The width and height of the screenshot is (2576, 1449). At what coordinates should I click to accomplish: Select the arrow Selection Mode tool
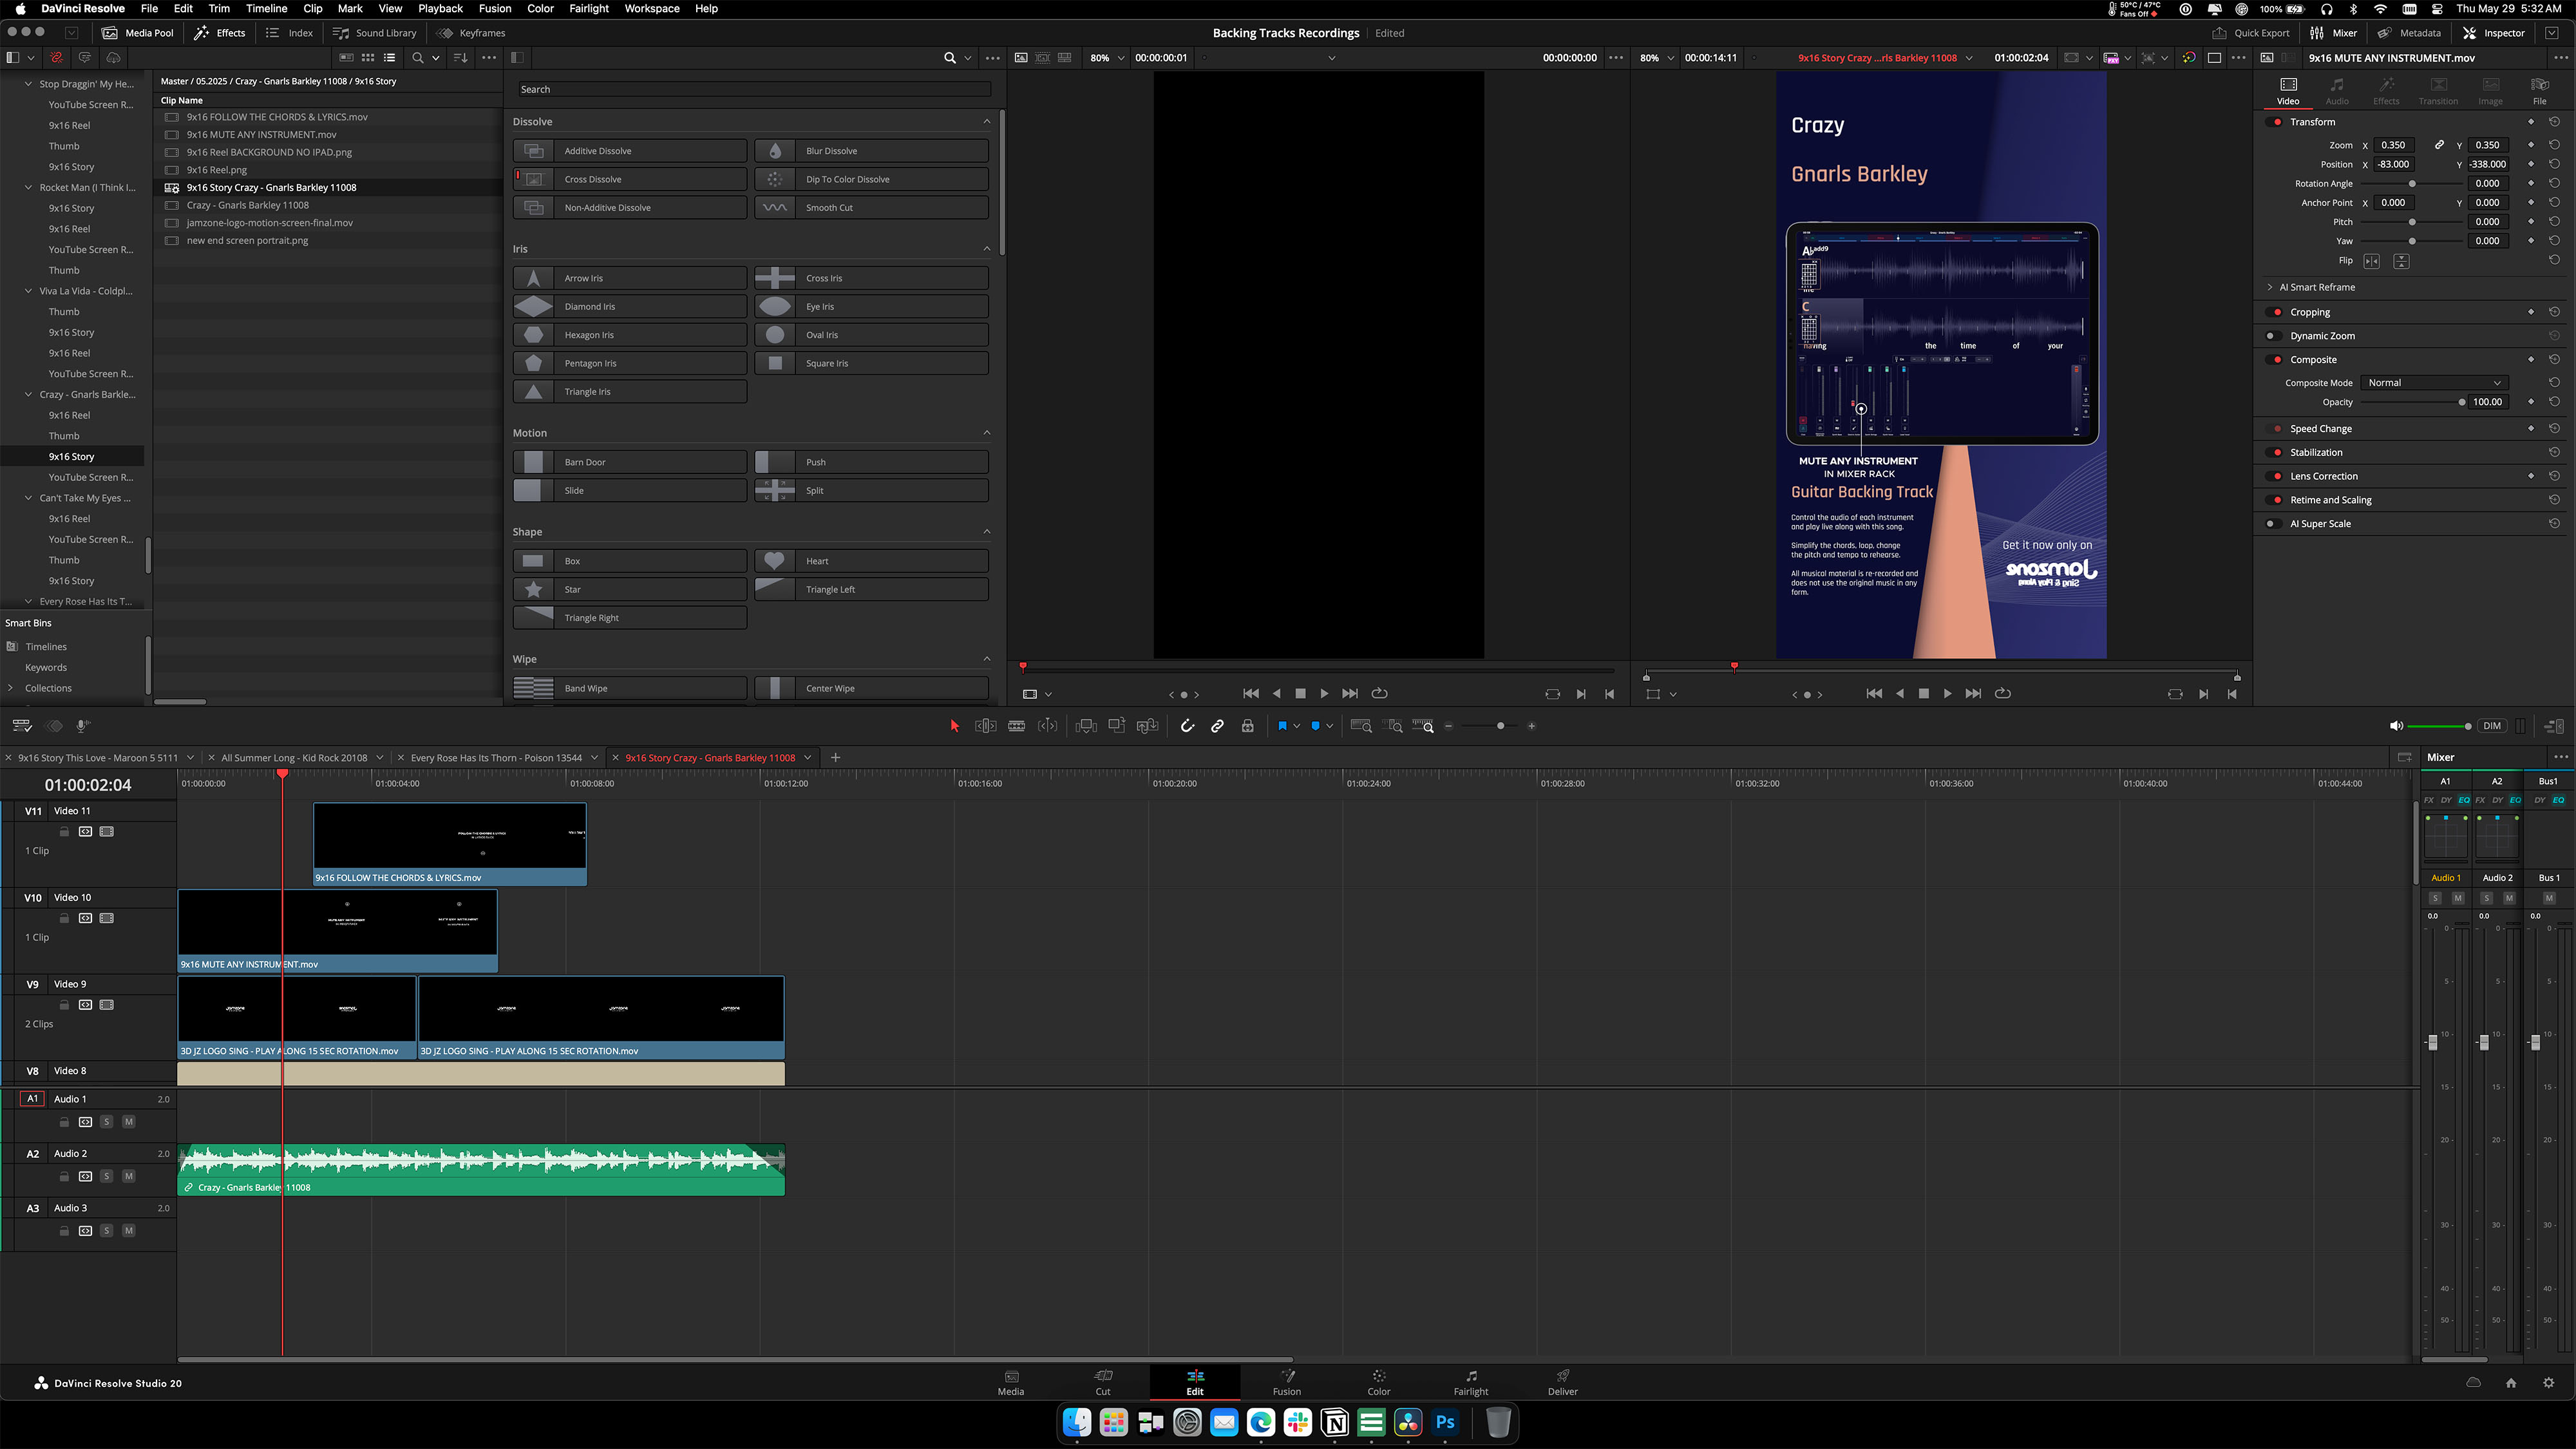954,726
